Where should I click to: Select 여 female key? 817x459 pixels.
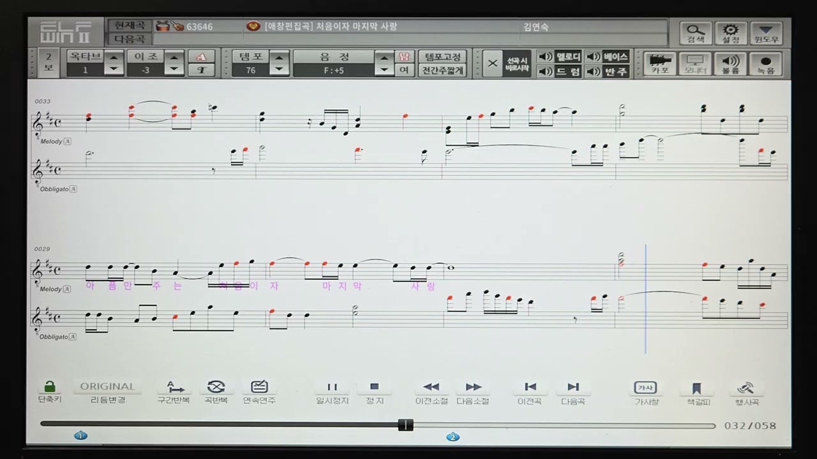404,70
